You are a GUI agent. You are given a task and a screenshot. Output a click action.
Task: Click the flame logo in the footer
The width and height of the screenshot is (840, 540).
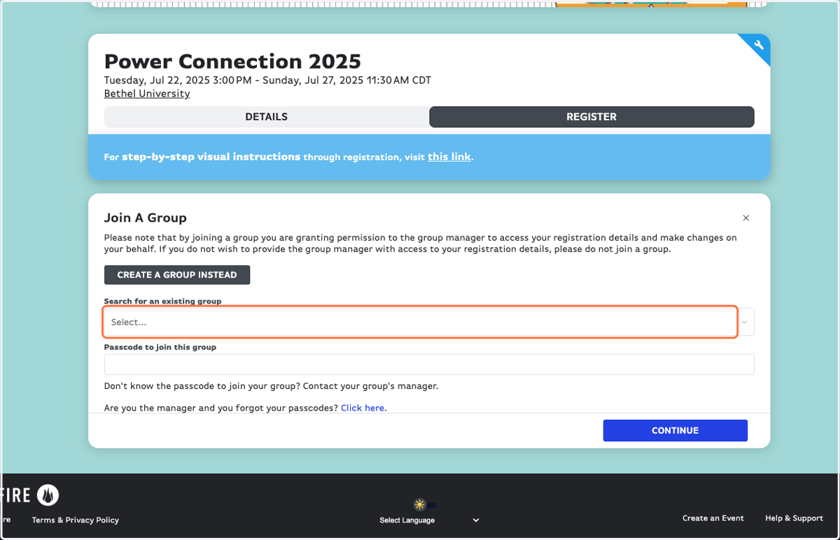pyautogui.click(x=48, y=496)
